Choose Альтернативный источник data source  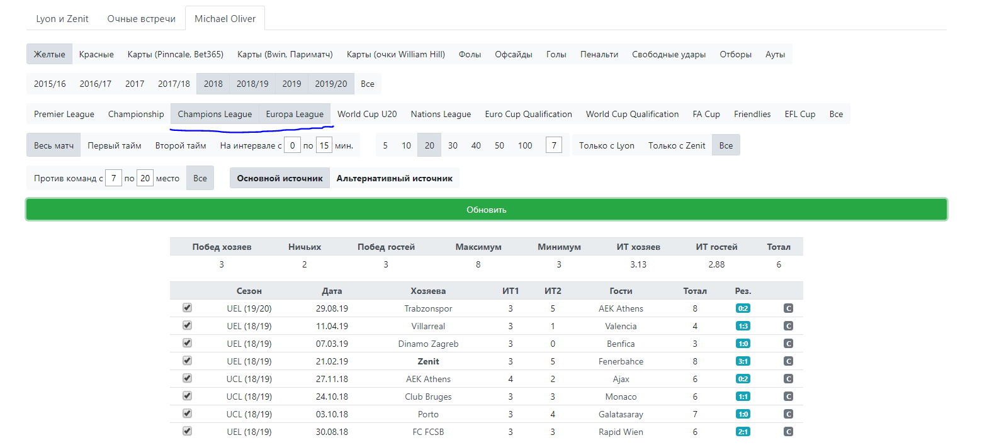tap(395, 178)
